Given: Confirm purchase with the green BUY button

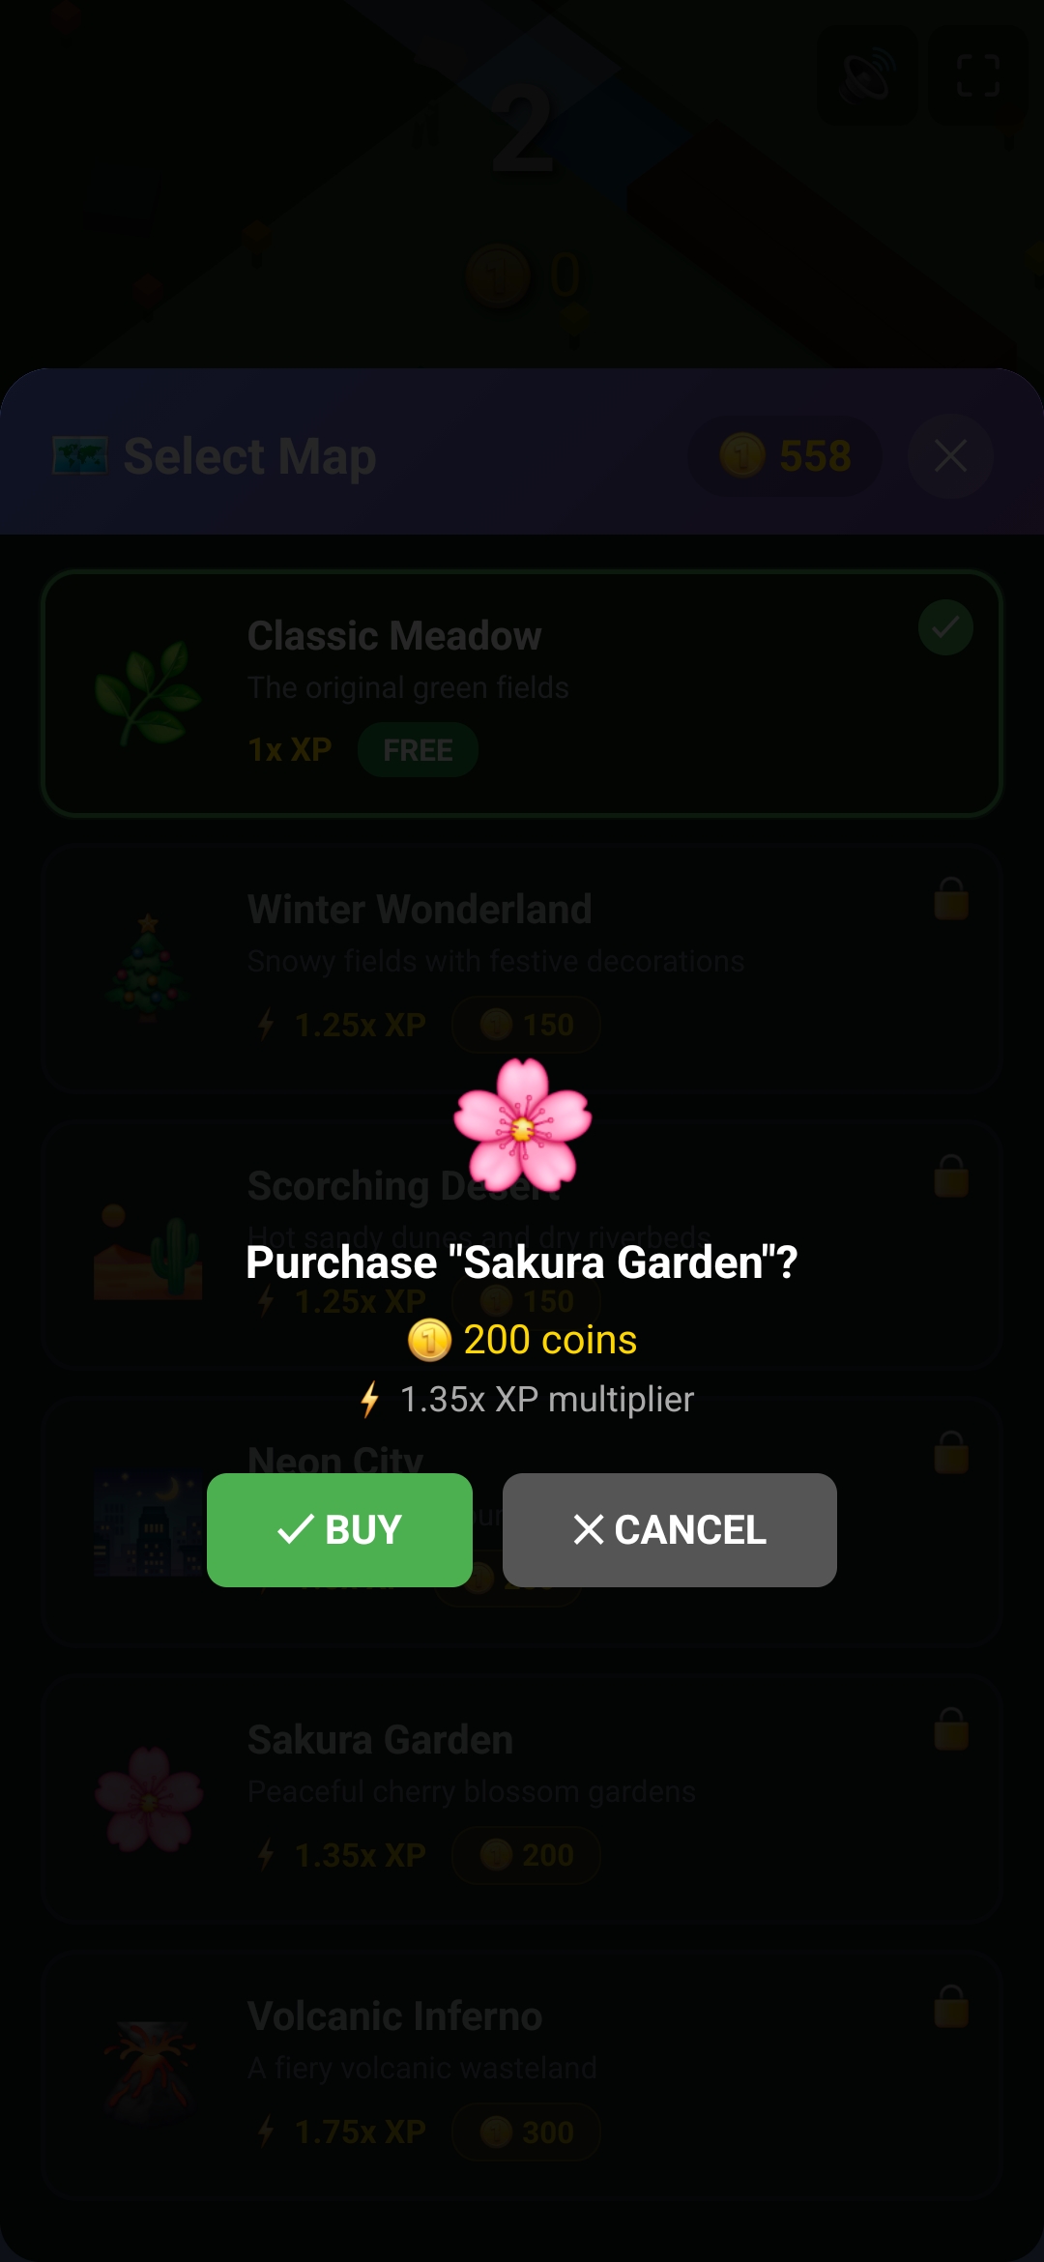Looking at the screenshot, I should tap(339, 1529).
